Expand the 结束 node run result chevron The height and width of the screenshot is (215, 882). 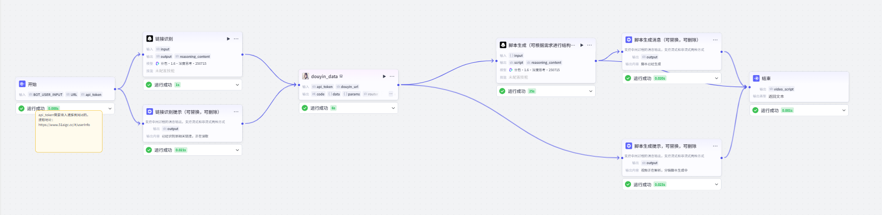844,110
